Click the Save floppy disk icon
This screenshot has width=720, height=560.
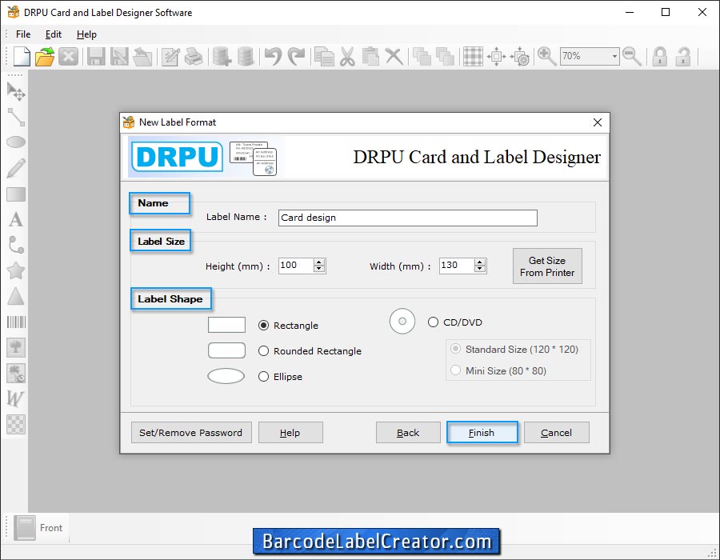pyautogui.click(x=96, y=57)
